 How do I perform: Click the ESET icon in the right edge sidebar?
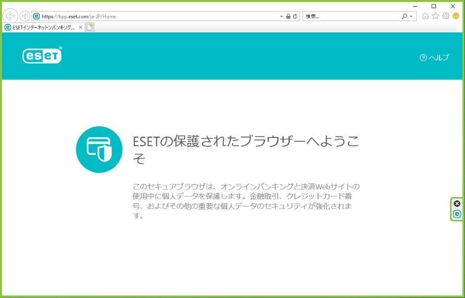(456, 213)
